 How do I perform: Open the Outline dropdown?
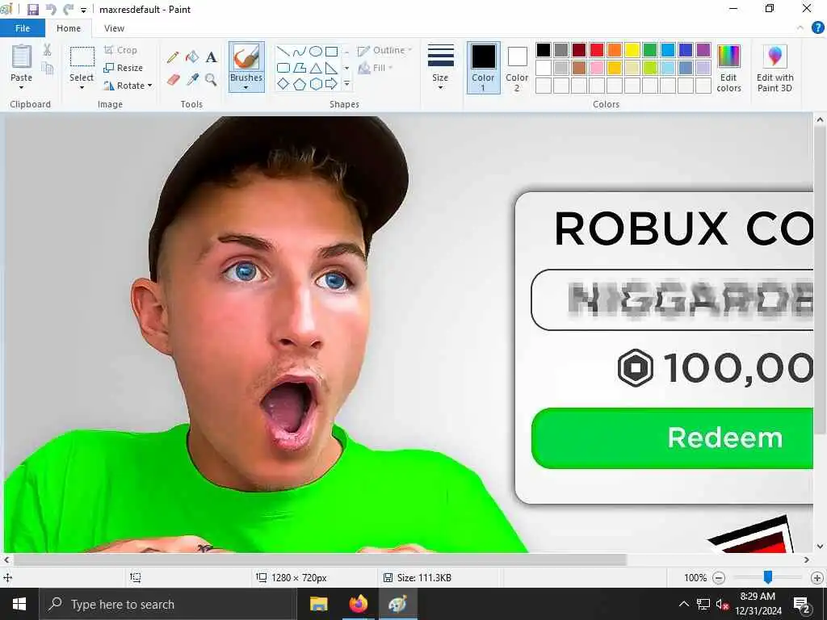click(384, 51)
